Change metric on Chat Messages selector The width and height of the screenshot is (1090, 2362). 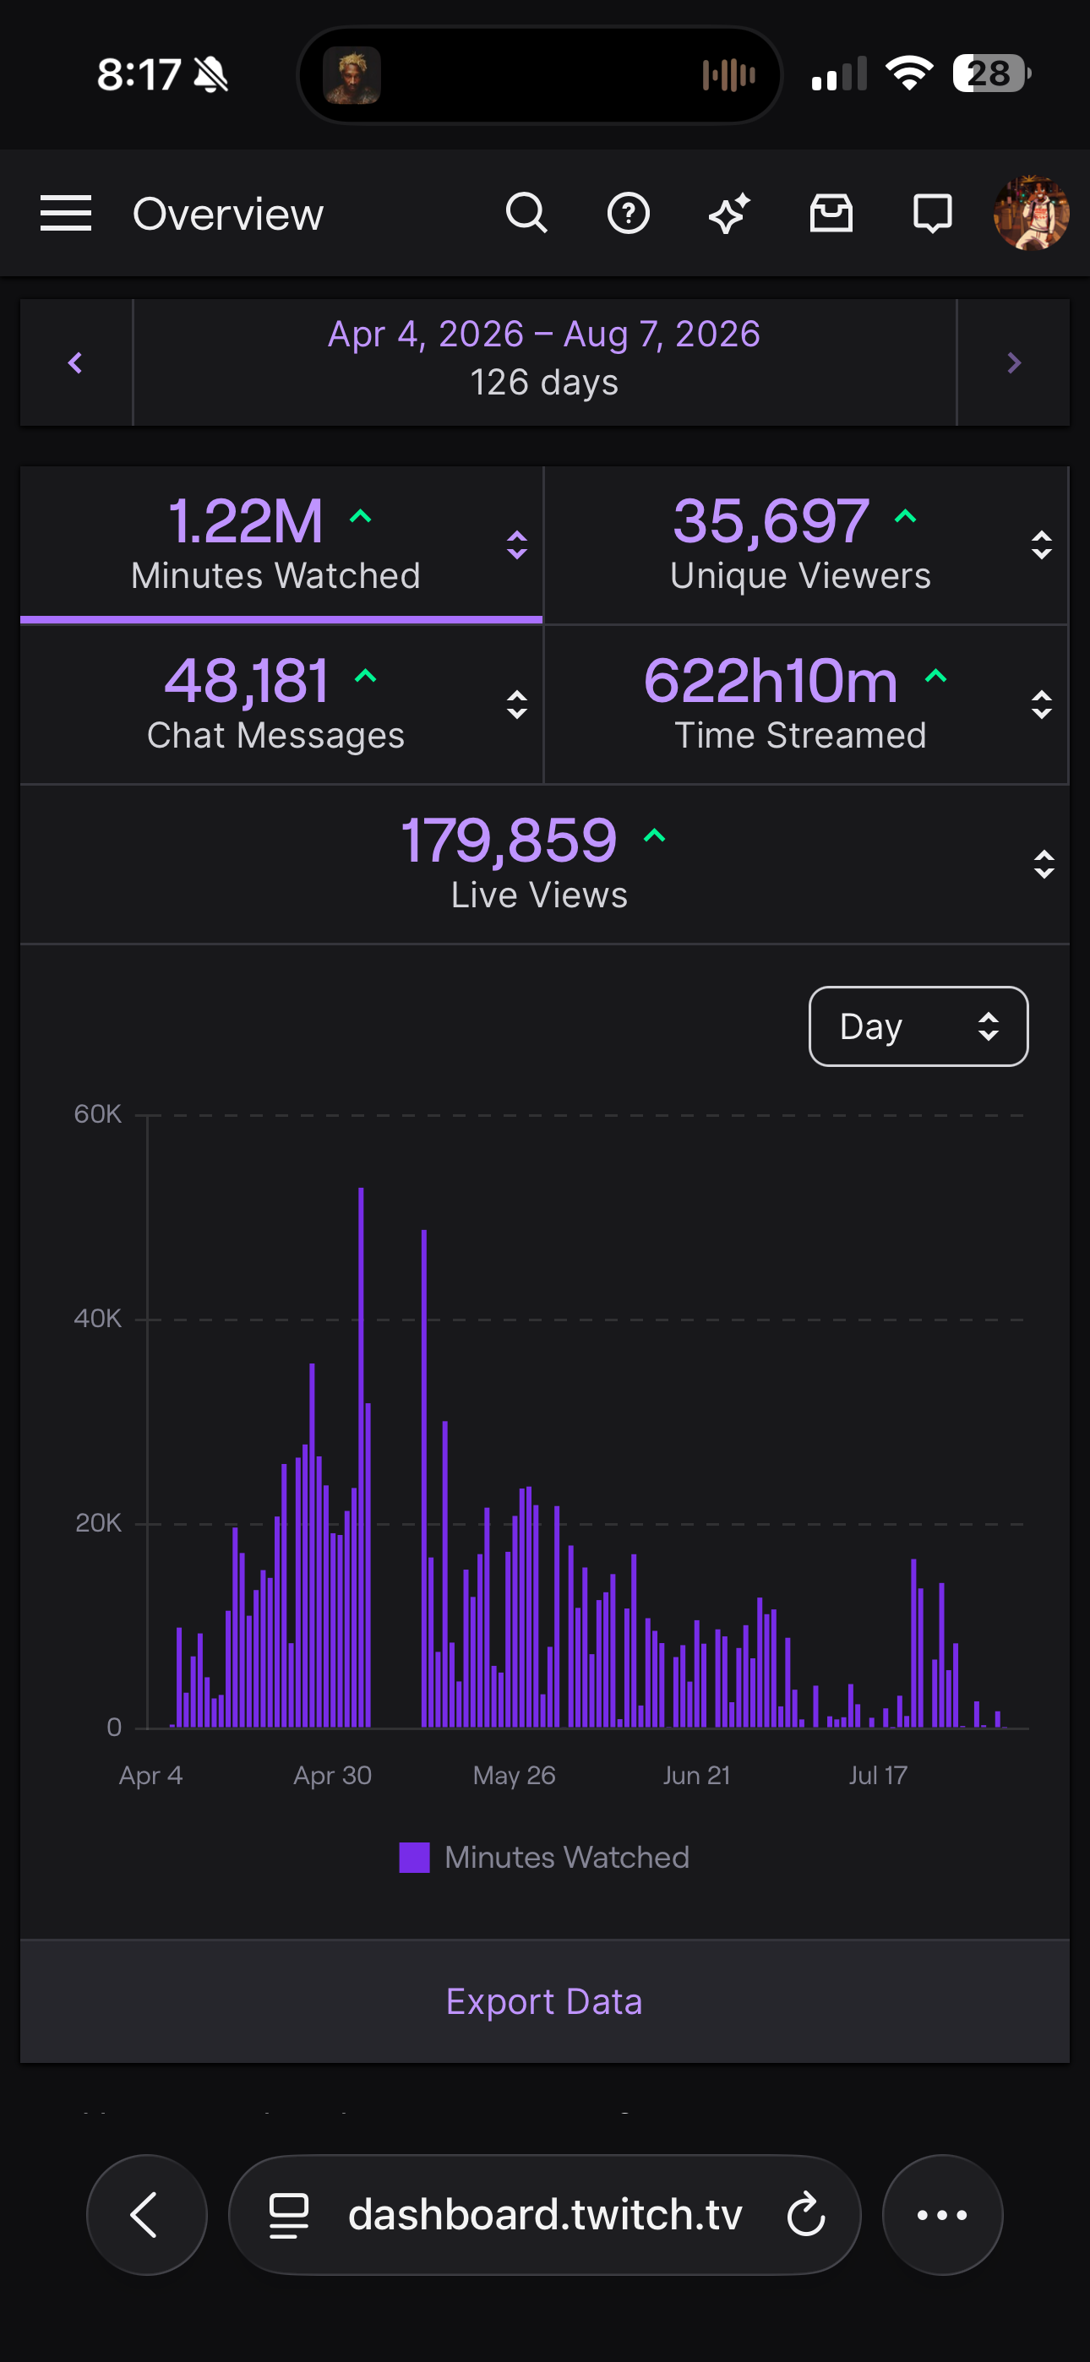[x=517, y=705]
